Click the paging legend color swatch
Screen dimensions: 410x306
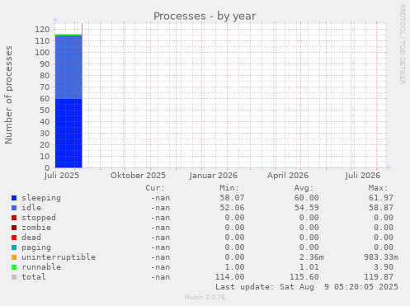[14, 247]
